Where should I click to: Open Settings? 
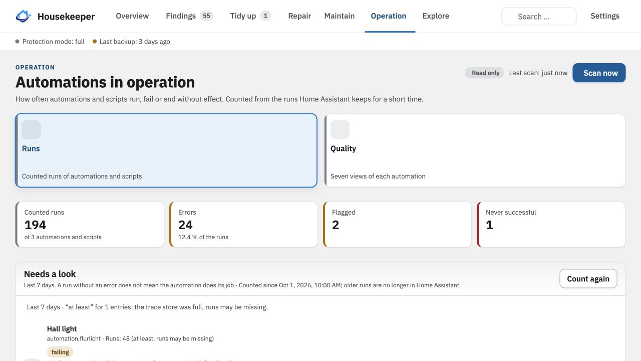605,16
